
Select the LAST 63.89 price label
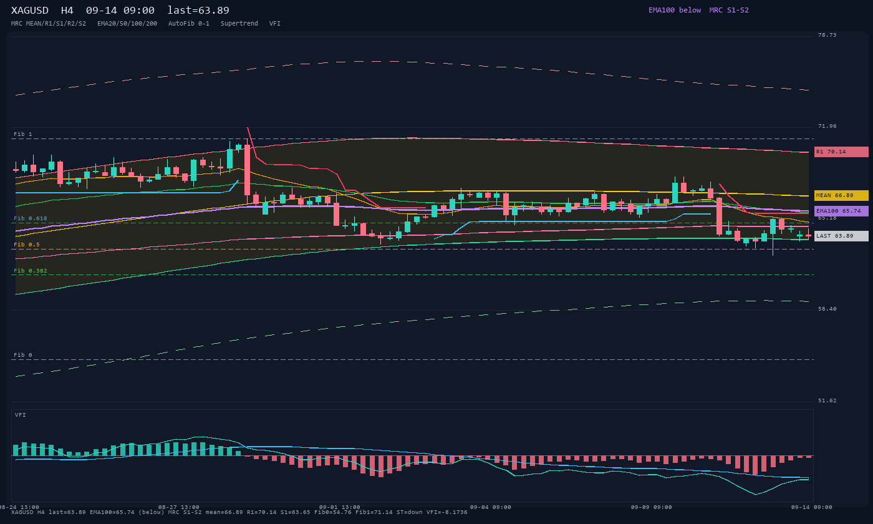841,236
